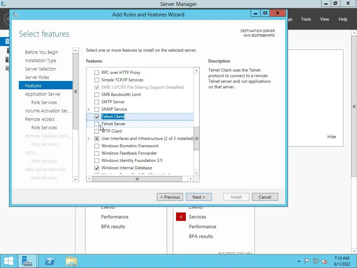
Task: Check Windows Identity Foundation 3.5 checkbox
Action: click(x=97, y=161)
